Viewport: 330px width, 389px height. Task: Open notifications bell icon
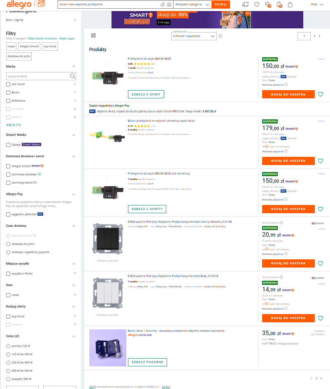pos(279,5)
